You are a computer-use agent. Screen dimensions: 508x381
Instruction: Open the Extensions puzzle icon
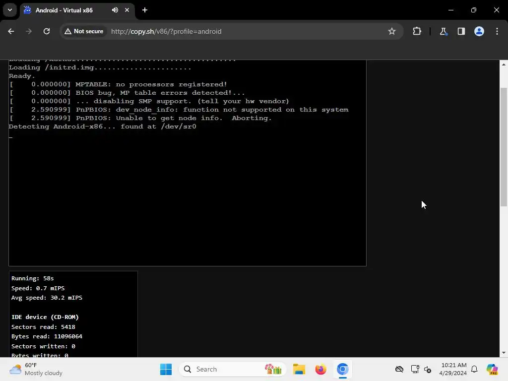pos(417,31)
